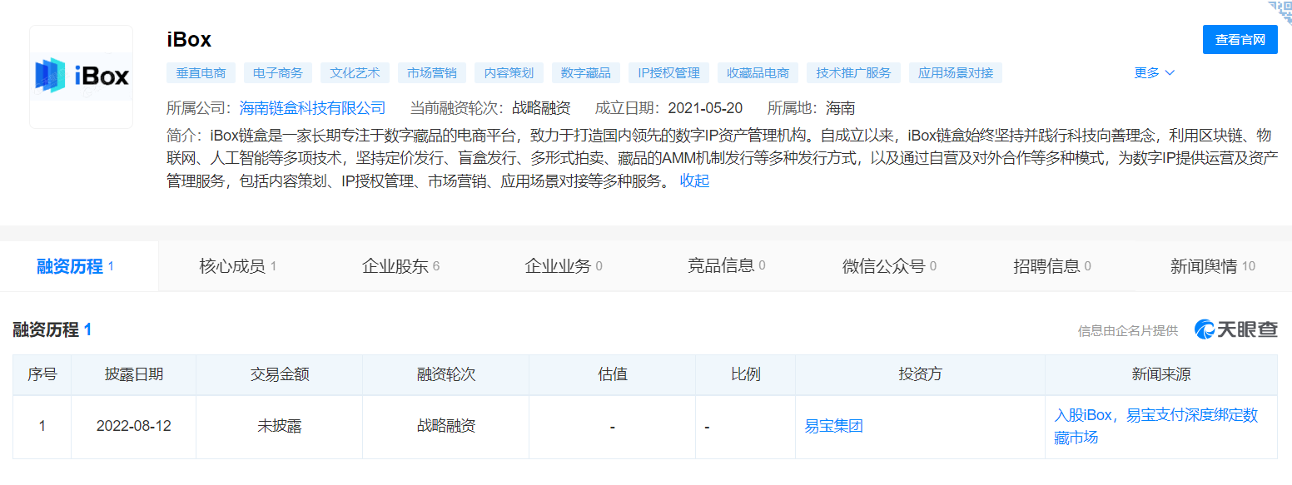Viewport: 1292px width, 485px height.
Task: Switch to the 企业业务 tab
Action: point(564,266)
